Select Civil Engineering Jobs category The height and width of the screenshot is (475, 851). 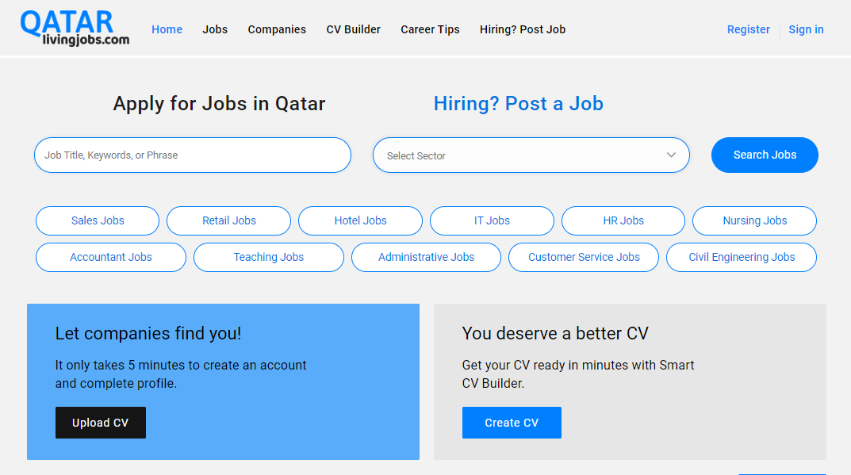[x=741, y=257]
